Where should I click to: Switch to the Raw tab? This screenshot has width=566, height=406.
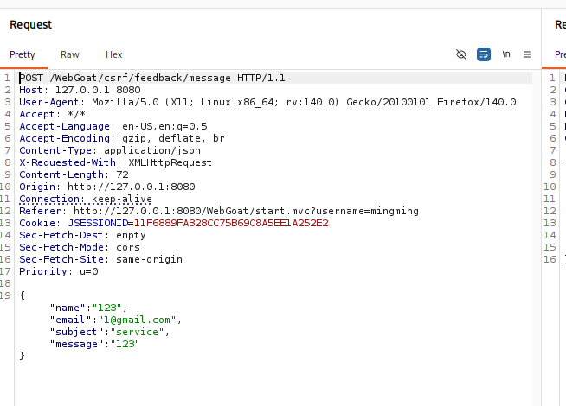(69, 54)
